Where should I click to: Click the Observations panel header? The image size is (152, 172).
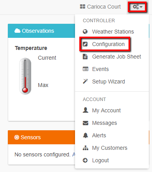41,31
